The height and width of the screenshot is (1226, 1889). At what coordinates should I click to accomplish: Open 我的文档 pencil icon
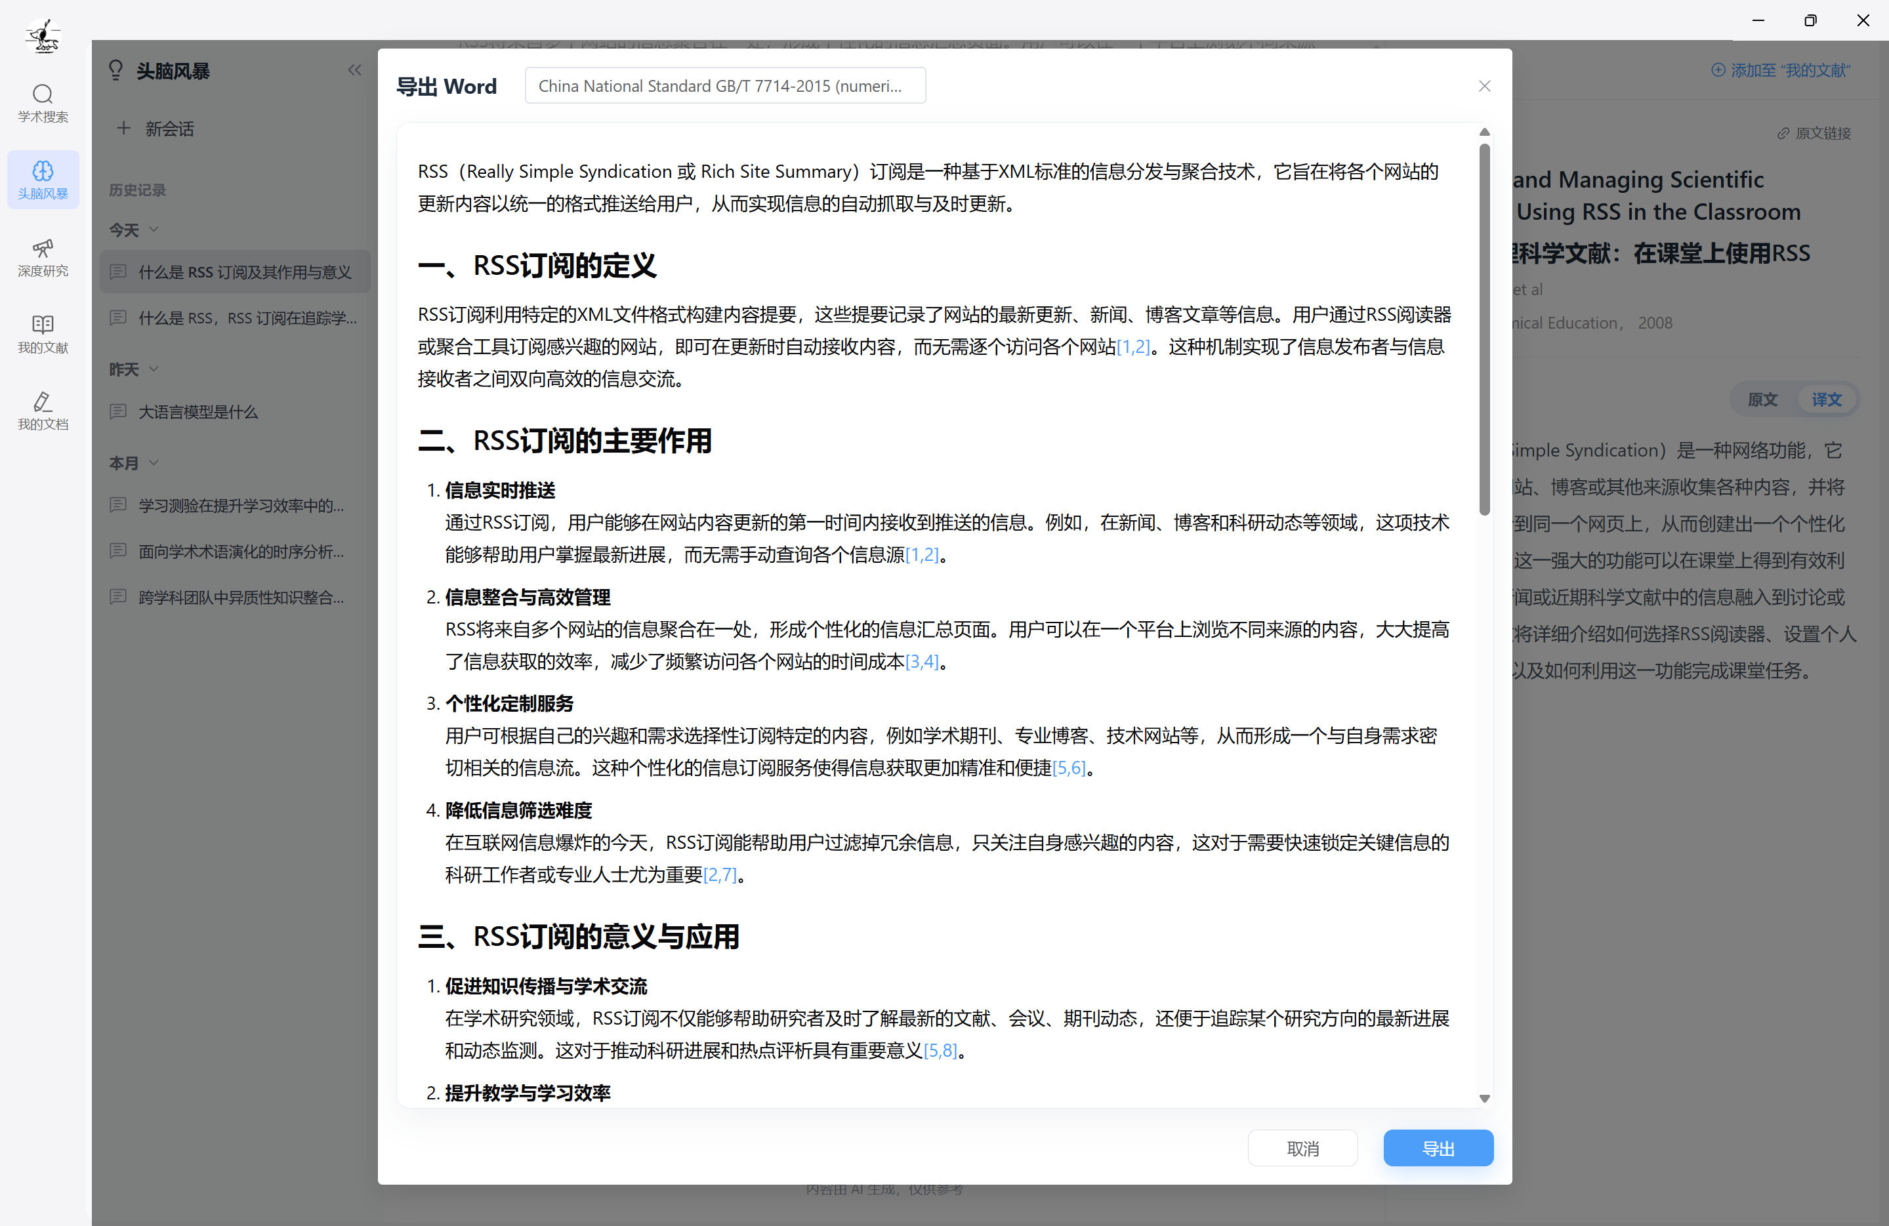[x=43, y=401]
